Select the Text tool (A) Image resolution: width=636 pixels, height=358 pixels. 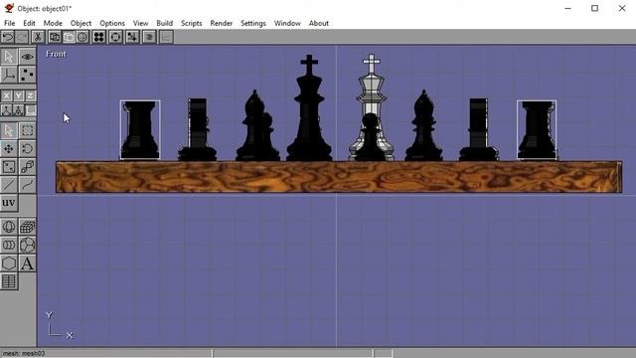[x=27, y=264]
